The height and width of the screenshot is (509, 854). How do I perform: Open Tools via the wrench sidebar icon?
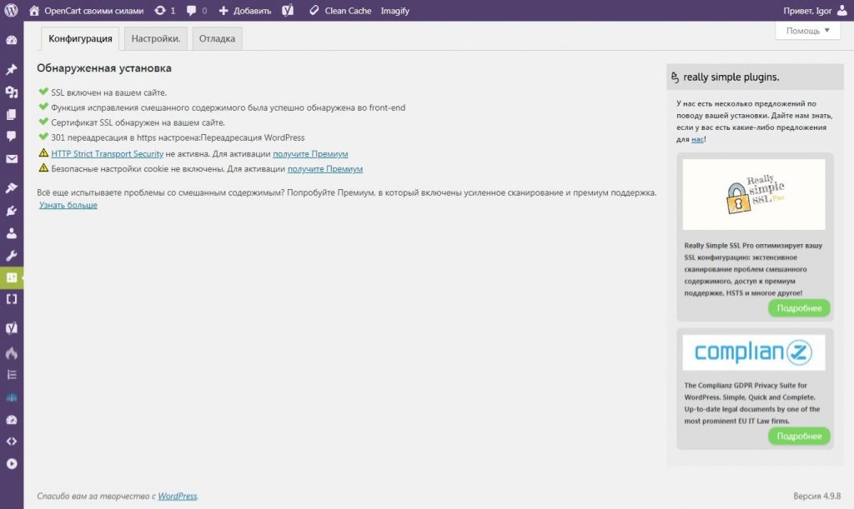pyautogui.click(x=12, y=256)
